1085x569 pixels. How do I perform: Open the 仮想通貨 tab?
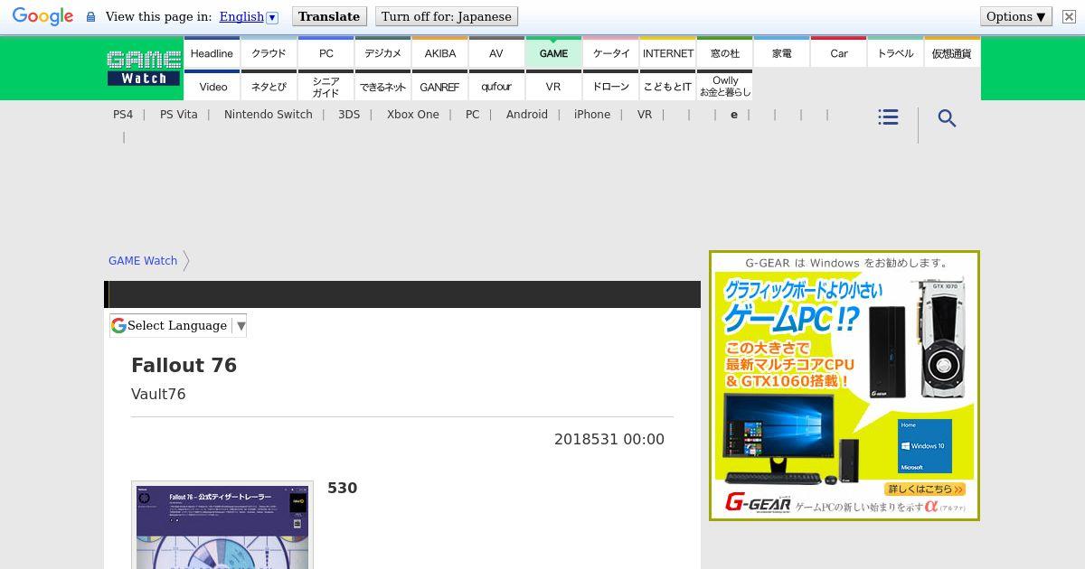point(952,52)
